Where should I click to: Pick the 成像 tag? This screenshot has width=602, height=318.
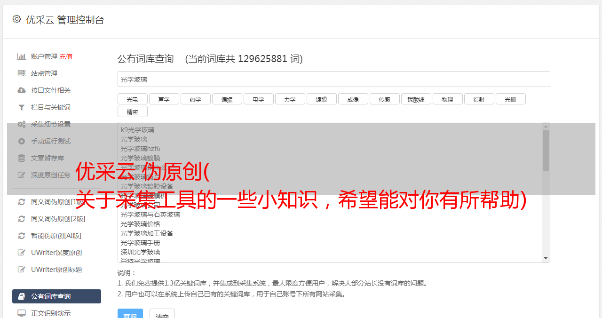(x=353, y=99)
